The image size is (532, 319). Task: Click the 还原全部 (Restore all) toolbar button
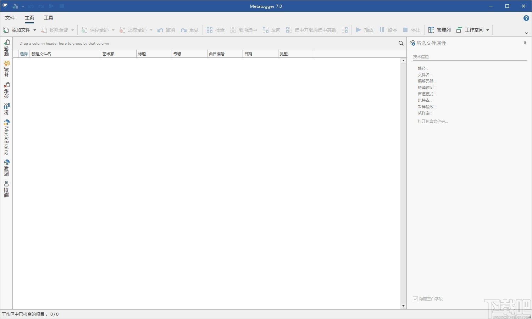(x=133, y=30)
